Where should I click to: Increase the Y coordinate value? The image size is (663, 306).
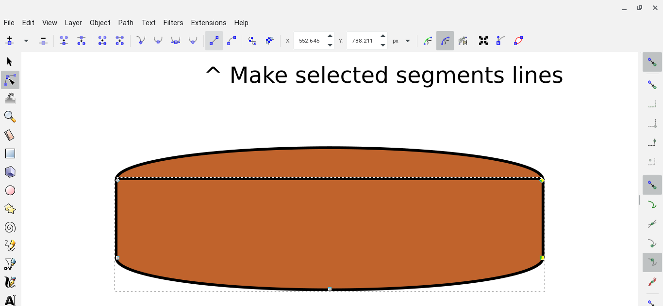tap(383, 36)
